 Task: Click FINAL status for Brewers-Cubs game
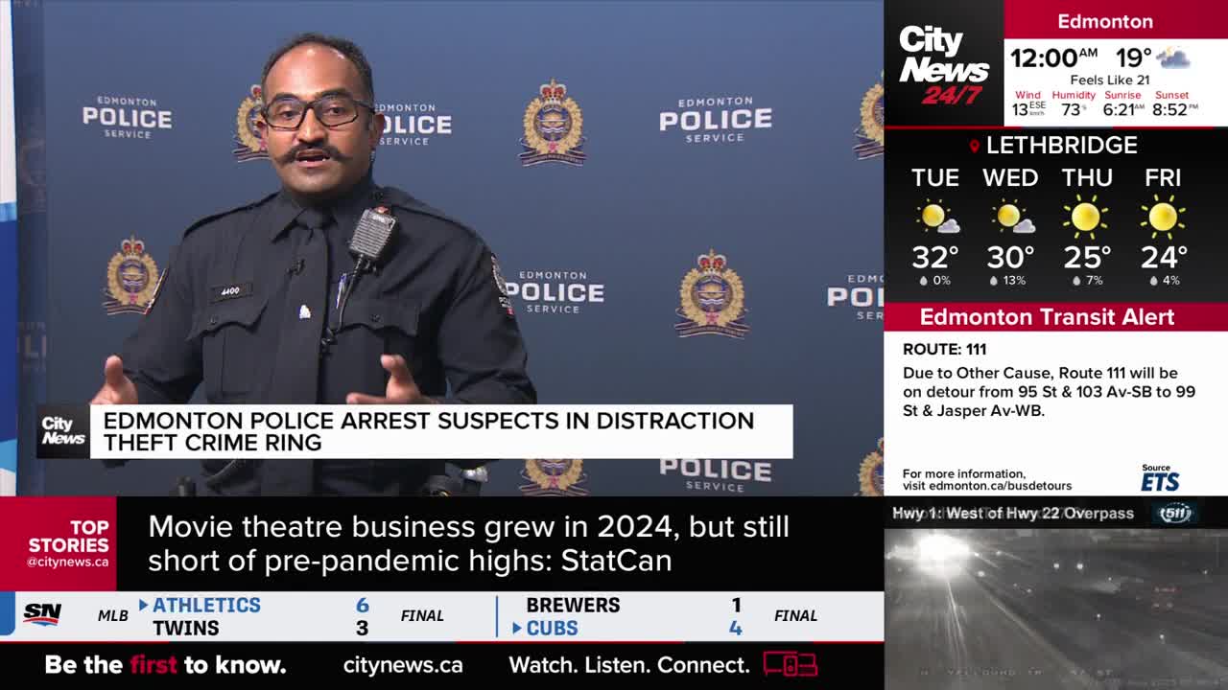click(x=795, y=615)
